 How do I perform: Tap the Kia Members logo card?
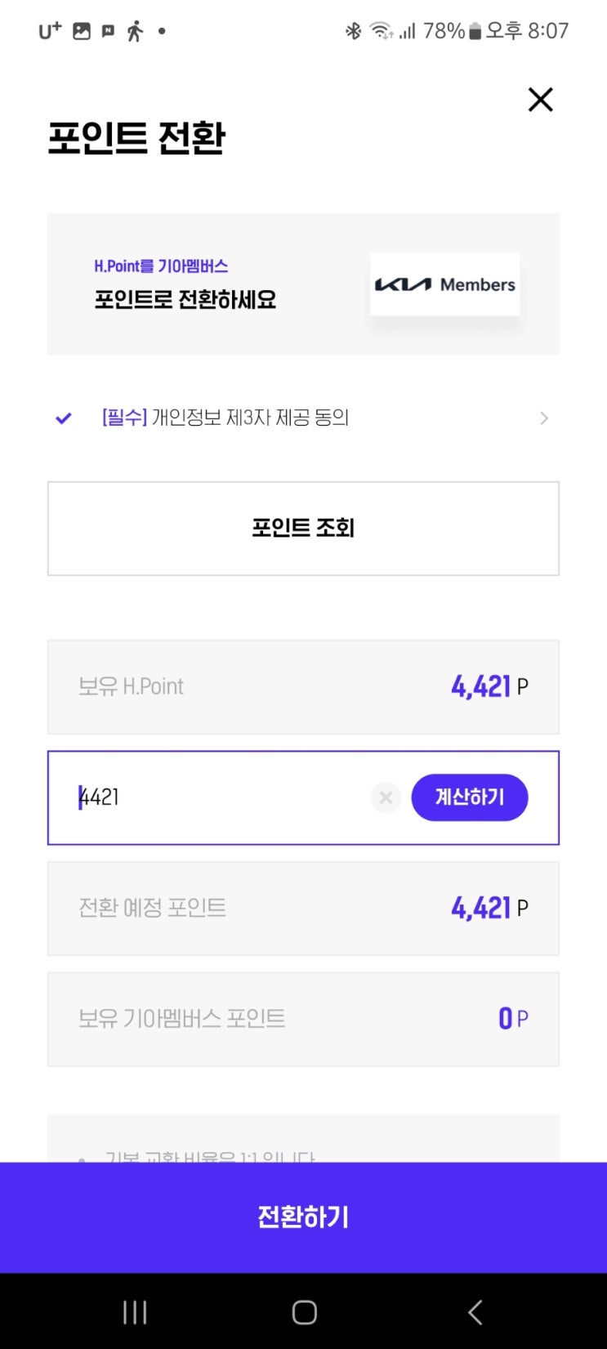(x=444, y=284)
